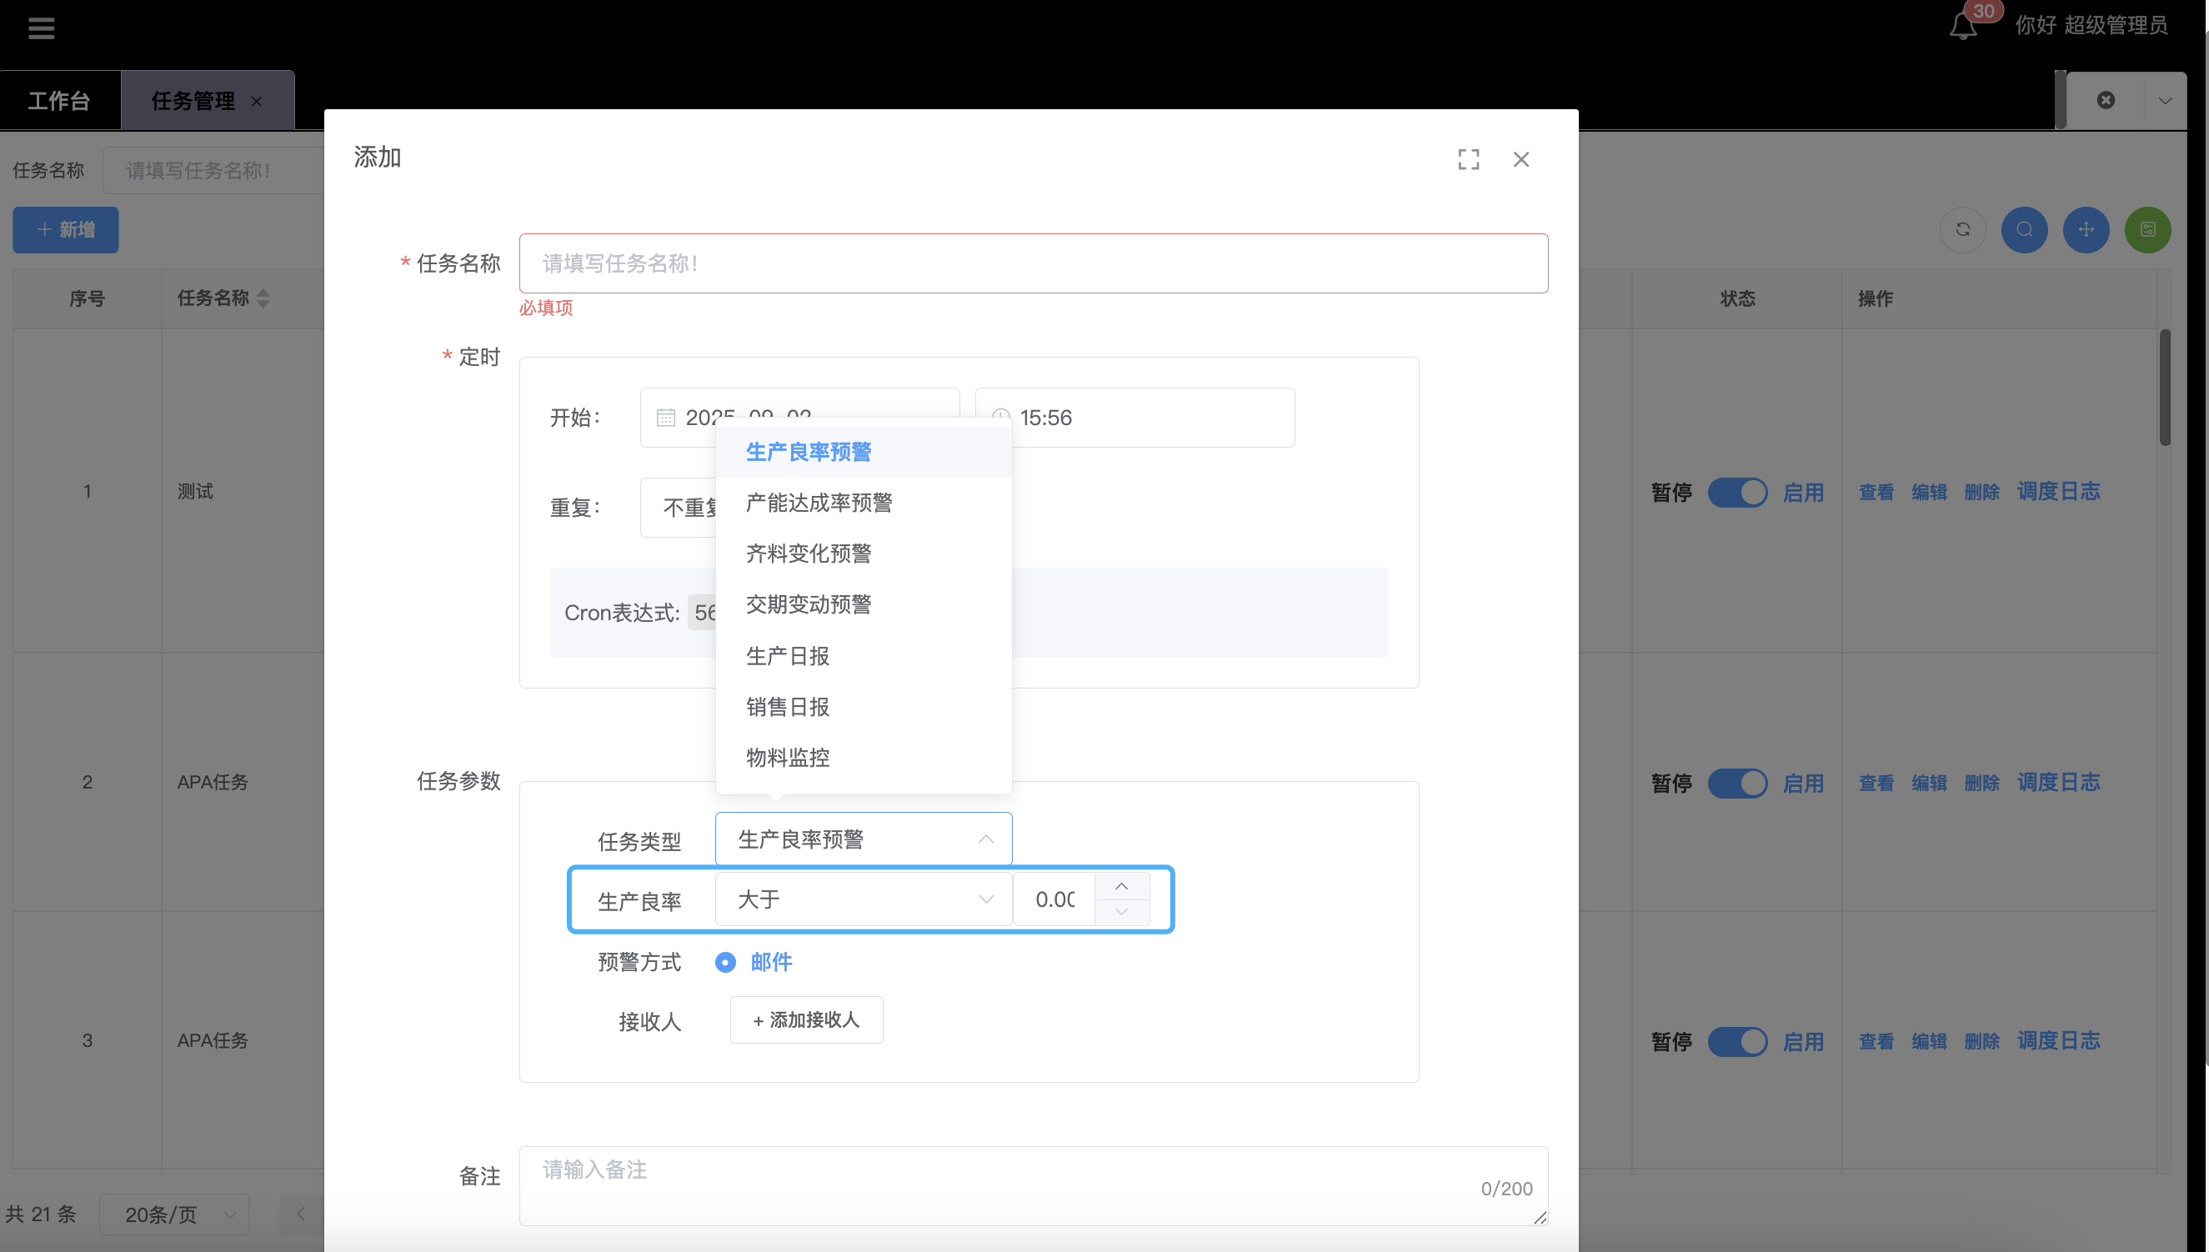Click the 任务名称 input in dialog
This screenshot has width=2209, height=1252.
point(1032,263)
